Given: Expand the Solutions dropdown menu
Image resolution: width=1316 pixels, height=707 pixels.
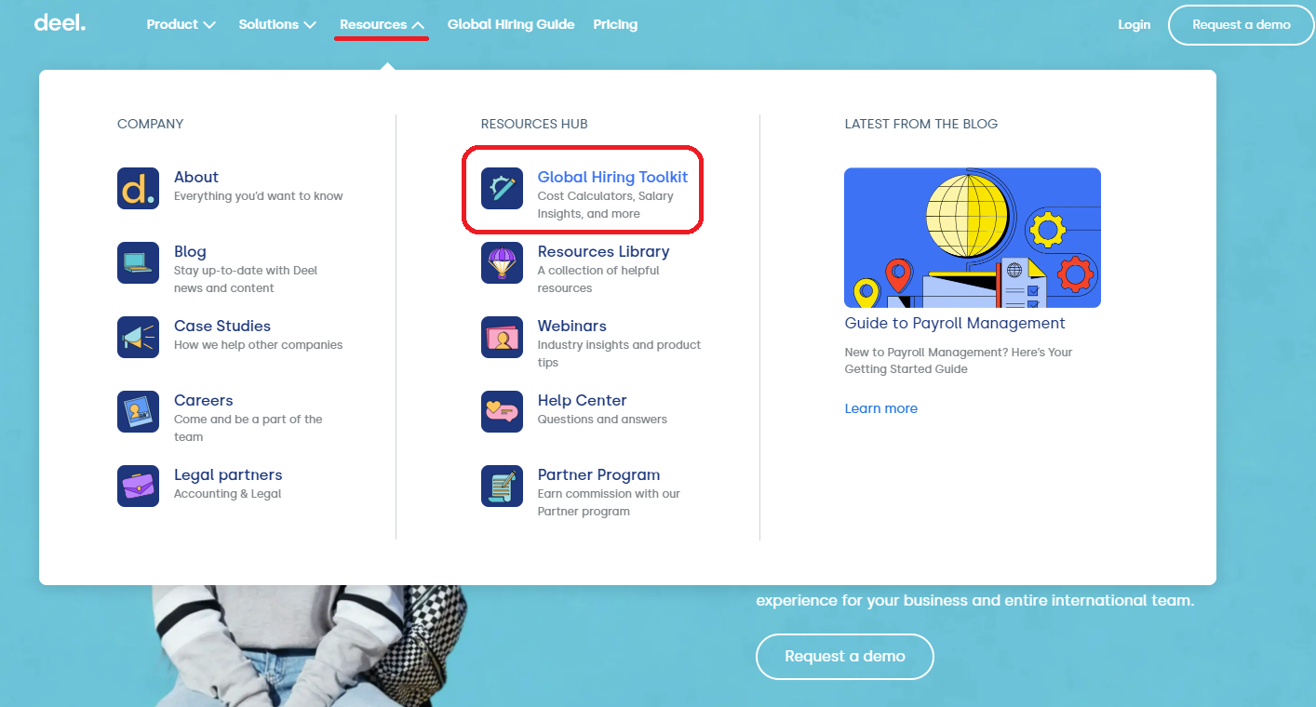Looking at the screenshot, I should 277,24.
